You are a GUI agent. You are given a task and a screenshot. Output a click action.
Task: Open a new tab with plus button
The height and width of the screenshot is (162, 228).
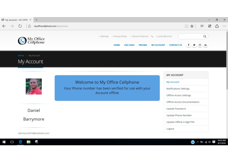point(36,20)
